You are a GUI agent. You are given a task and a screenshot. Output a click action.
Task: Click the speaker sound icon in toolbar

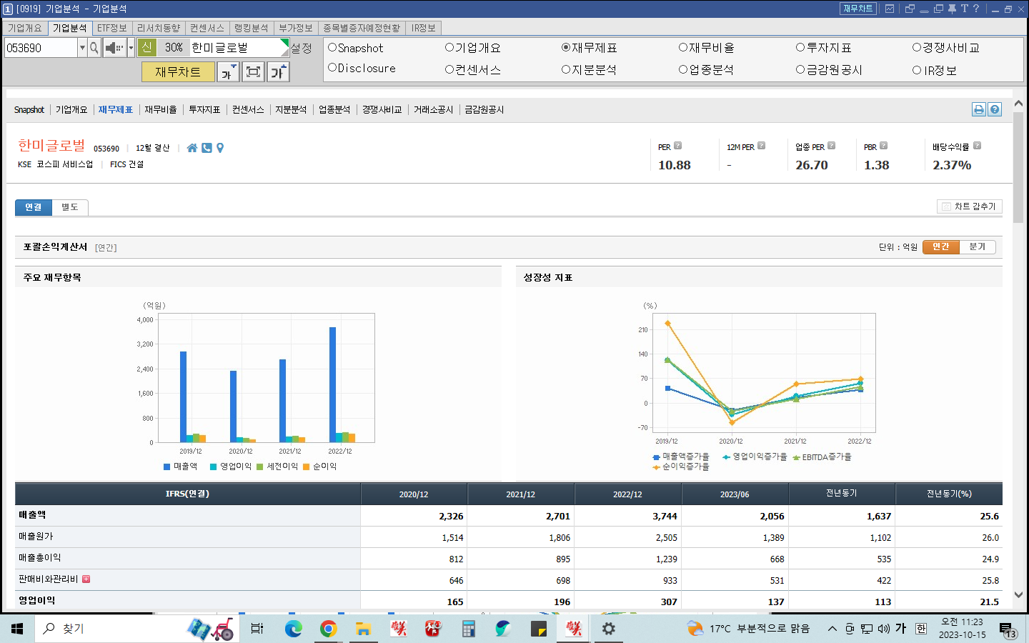pos(114,48)
